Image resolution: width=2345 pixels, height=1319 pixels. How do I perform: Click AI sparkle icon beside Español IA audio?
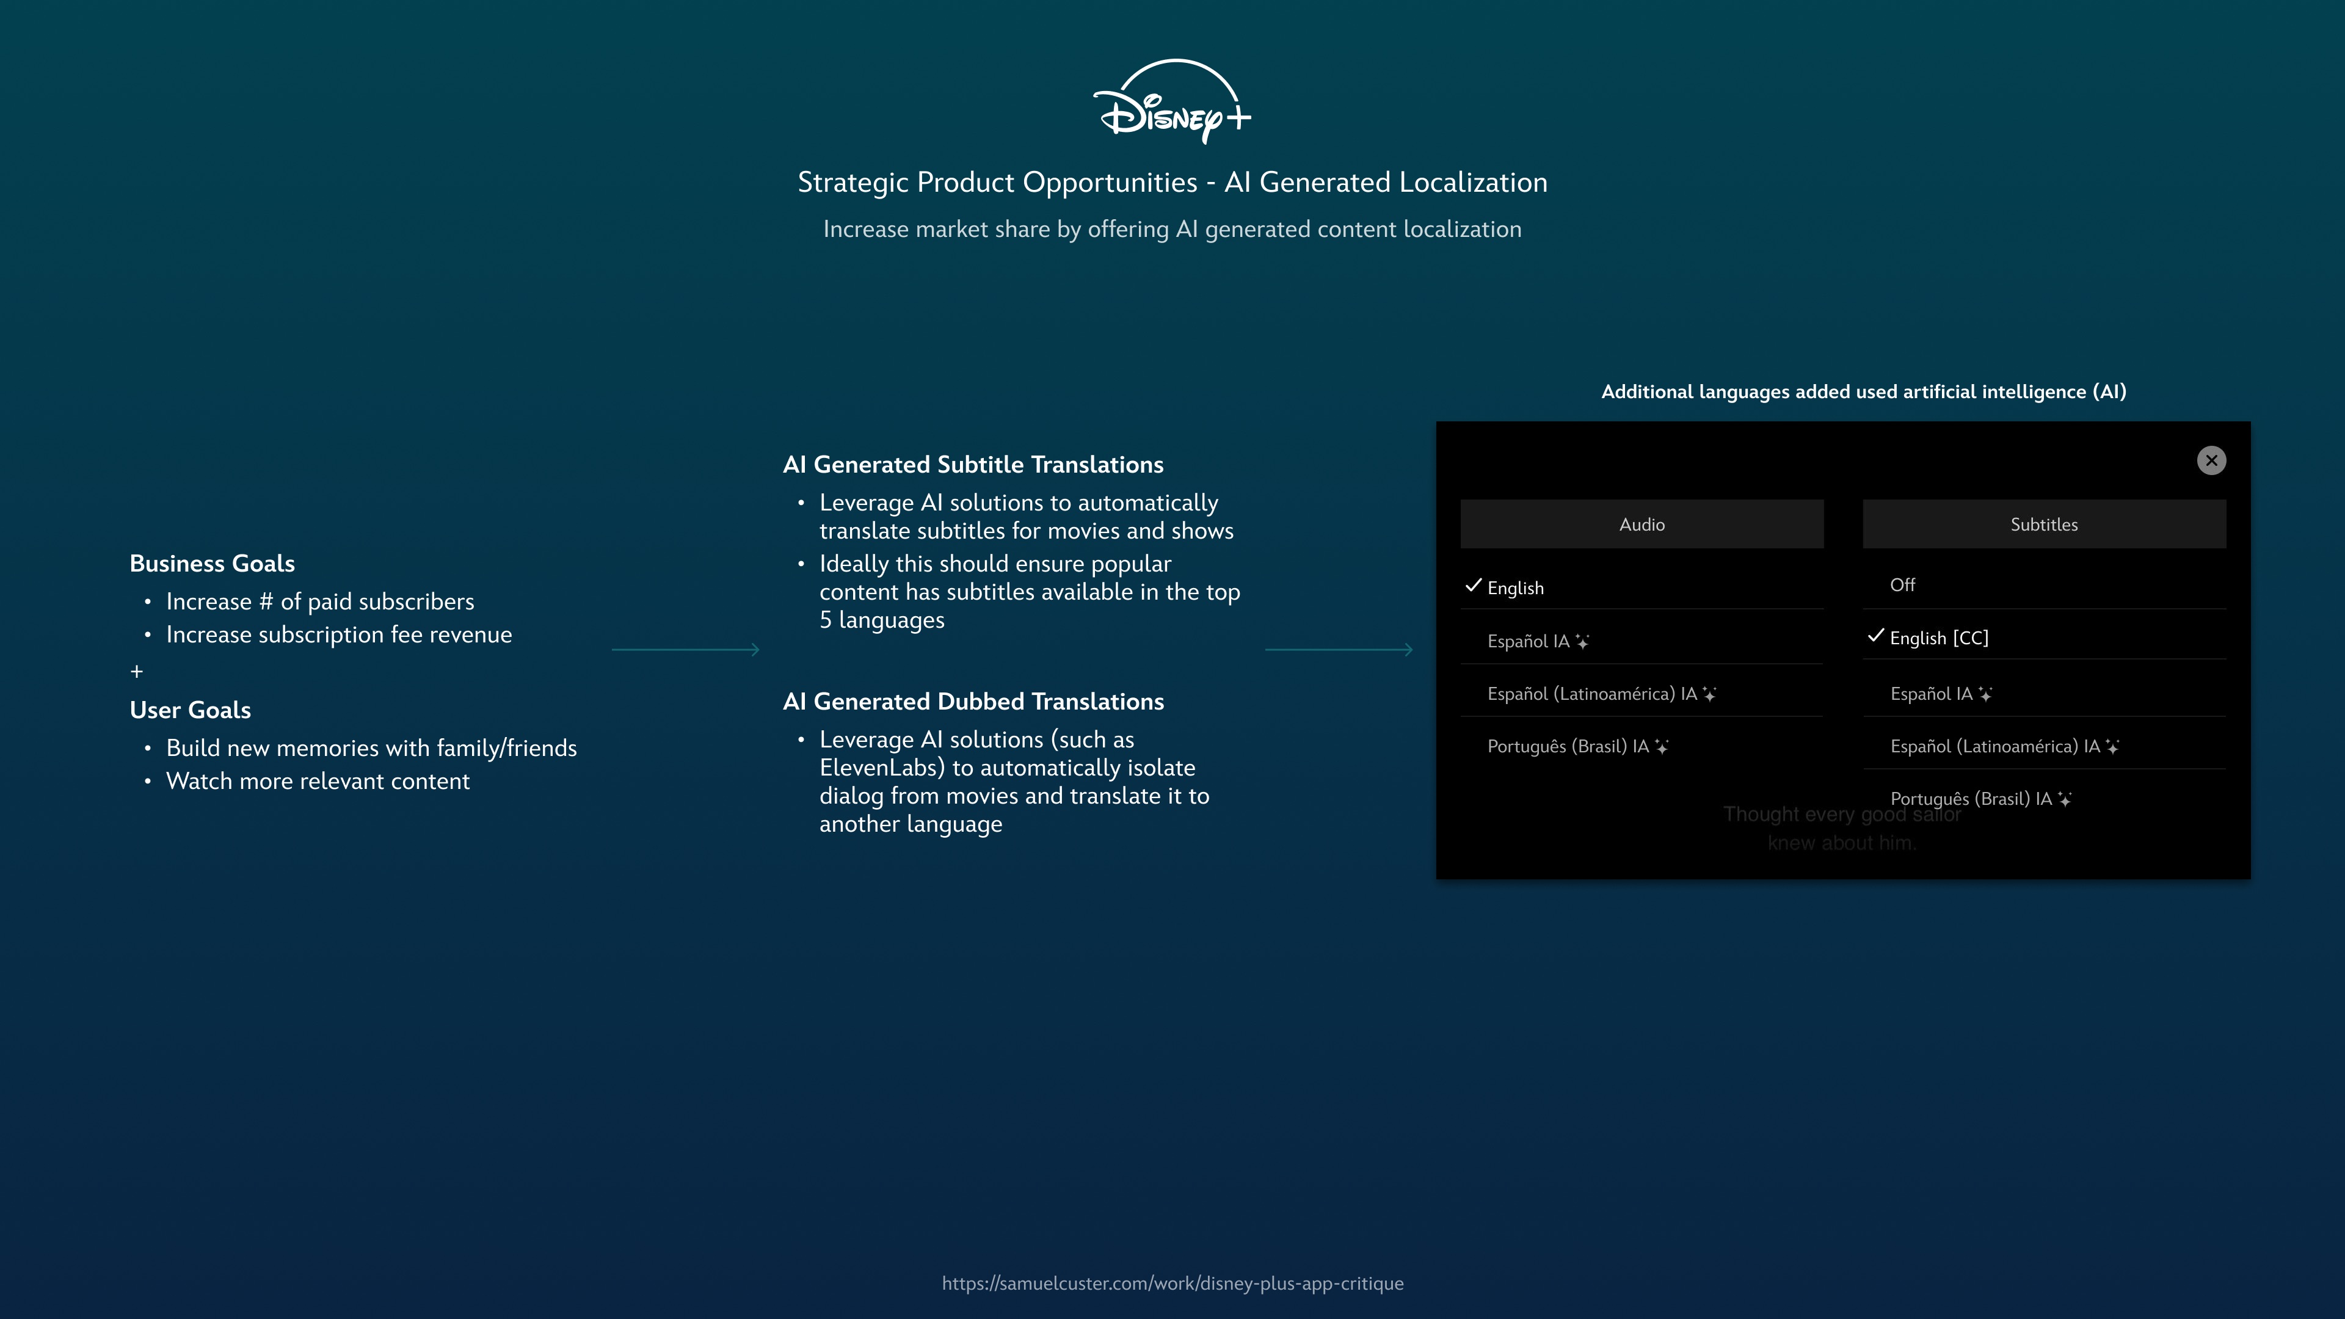(1582, 642)
